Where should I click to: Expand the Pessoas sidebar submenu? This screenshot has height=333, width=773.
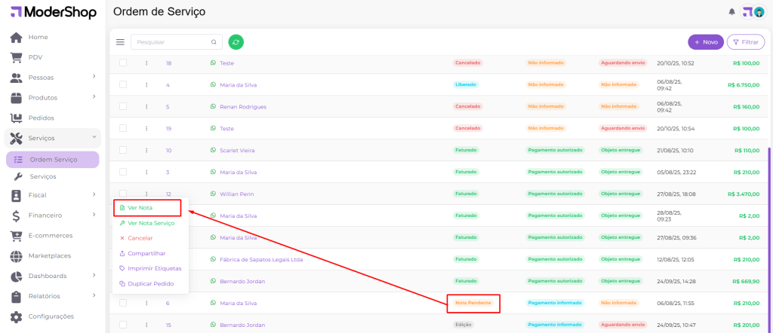point(94,77)
